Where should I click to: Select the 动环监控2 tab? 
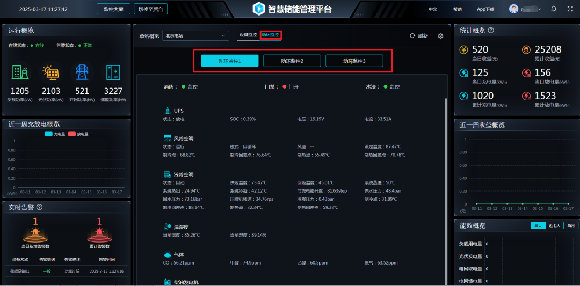click(292, 61)
